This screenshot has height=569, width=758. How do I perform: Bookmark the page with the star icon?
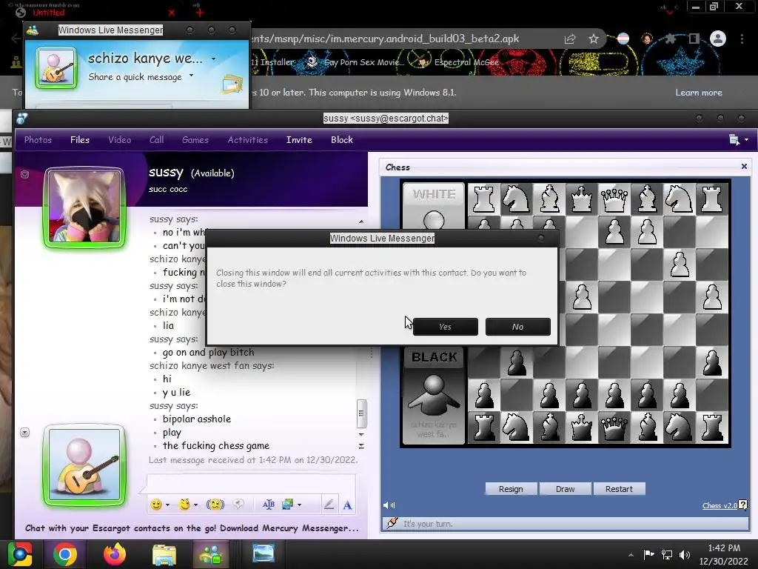coord(593,39)
